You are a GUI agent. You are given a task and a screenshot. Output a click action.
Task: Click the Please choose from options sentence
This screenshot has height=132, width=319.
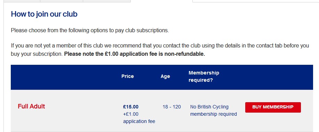point(90,30)
